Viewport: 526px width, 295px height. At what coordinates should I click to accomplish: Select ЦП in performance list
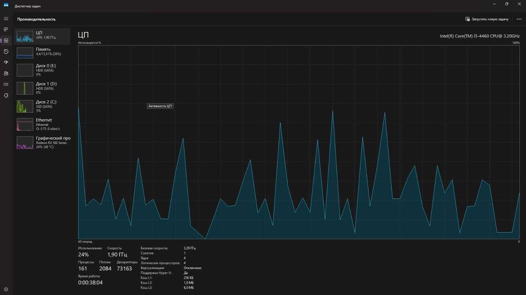point(42,36)
